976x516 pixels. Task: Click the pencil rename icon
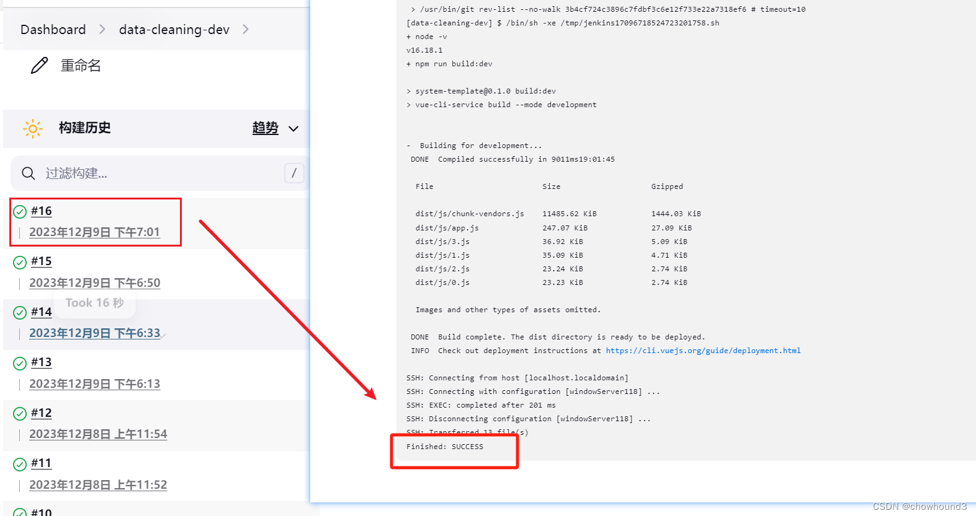[40, 65]
